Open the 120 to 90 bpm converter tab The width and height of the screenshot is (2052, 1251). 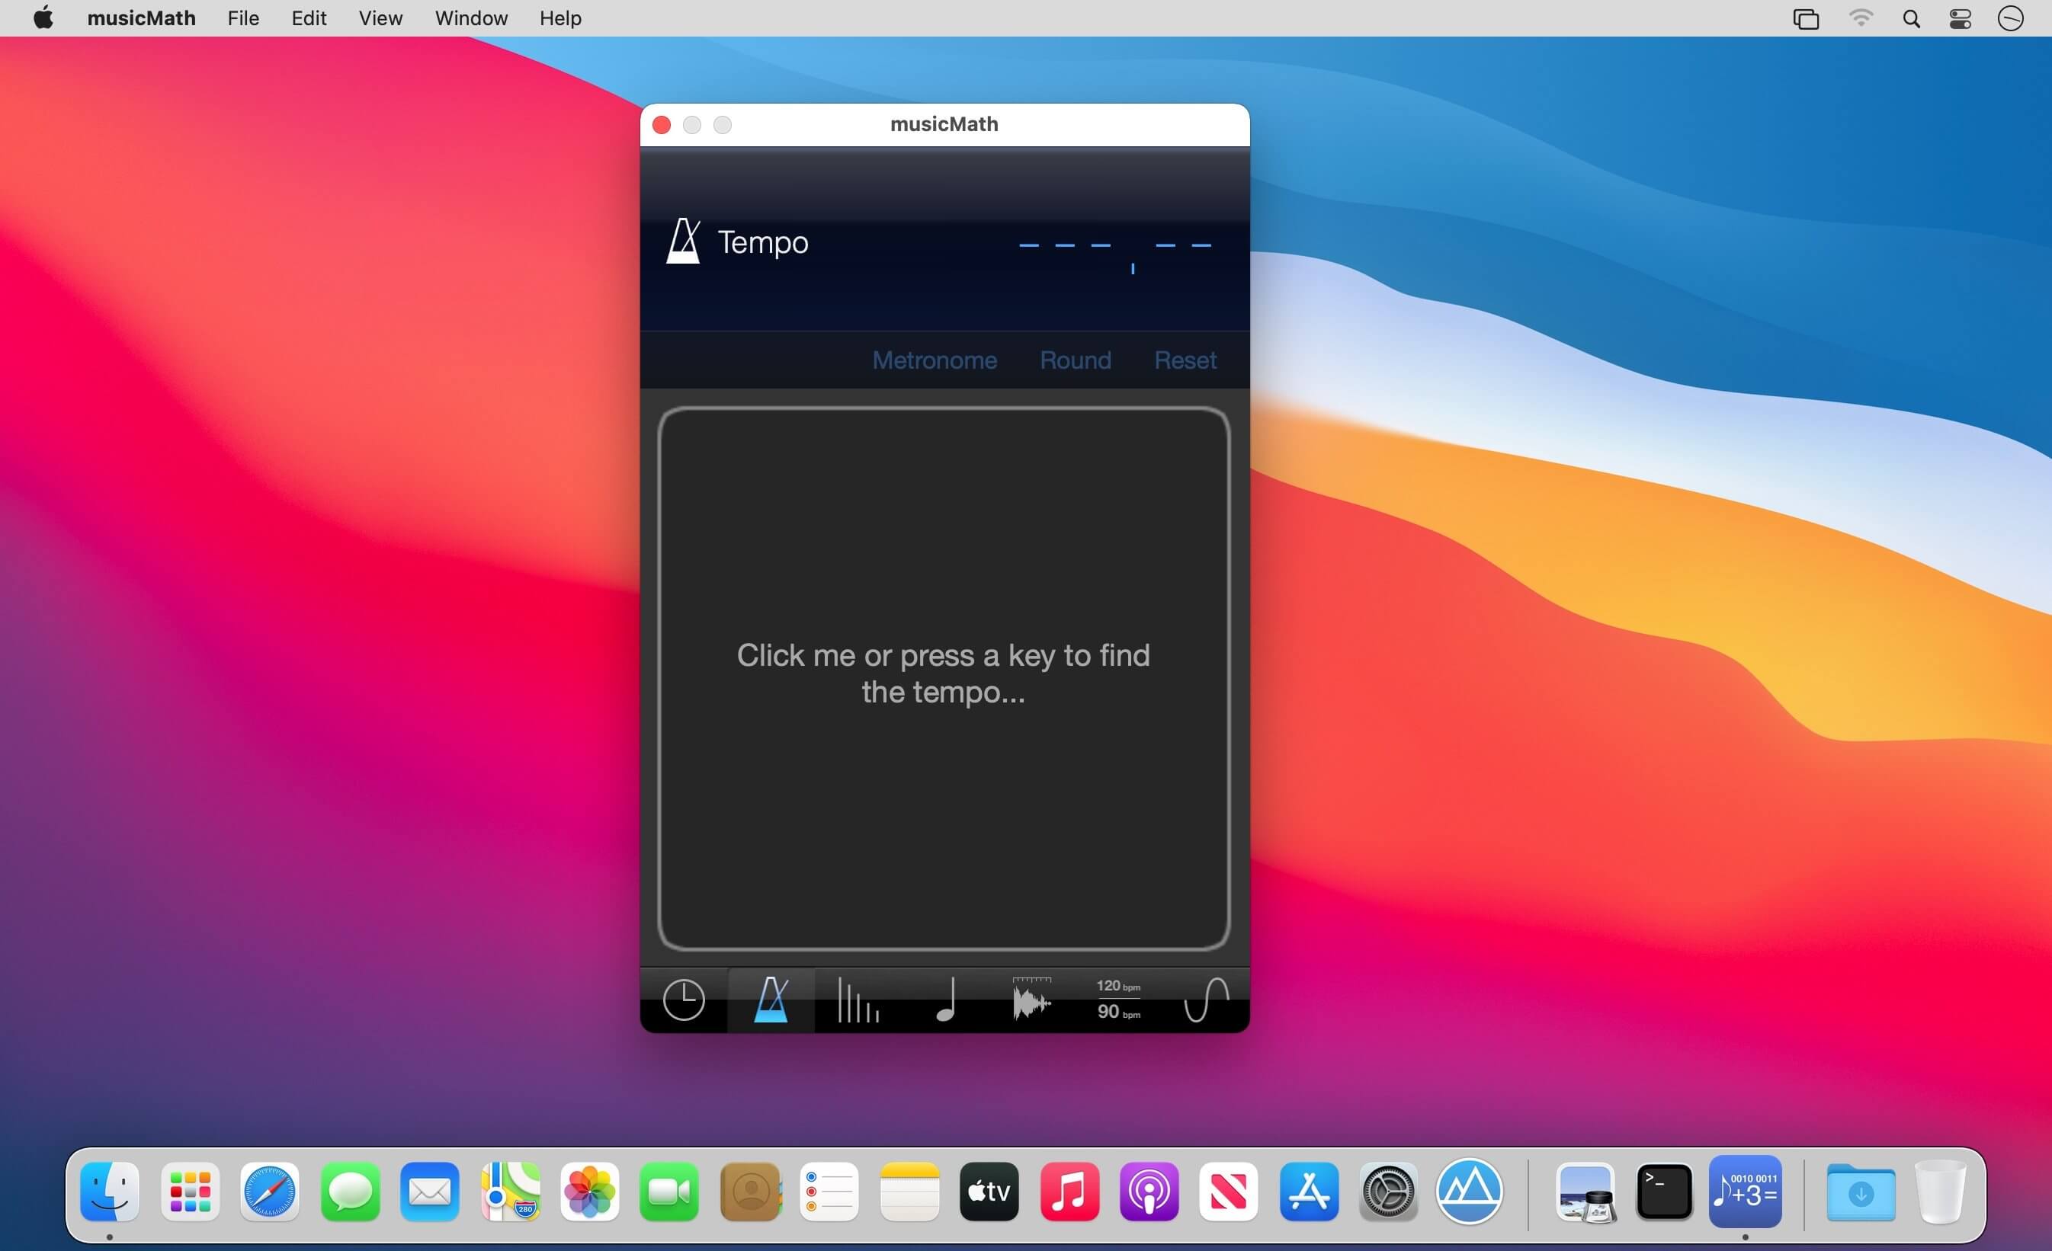point(1118,1000)
